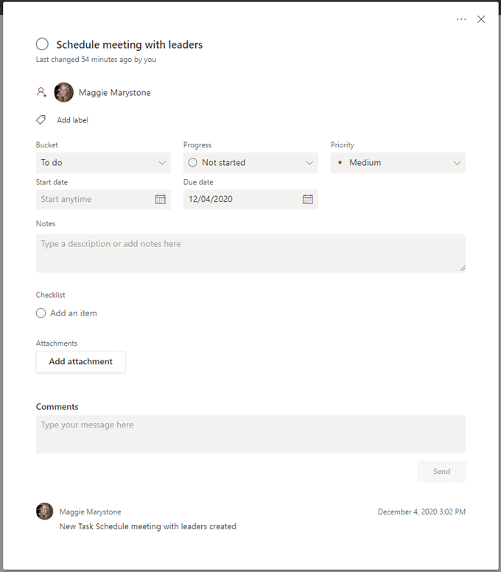The image size is (501, 572).
Task: Click into the Notes description field
Action: click(251, 253)
